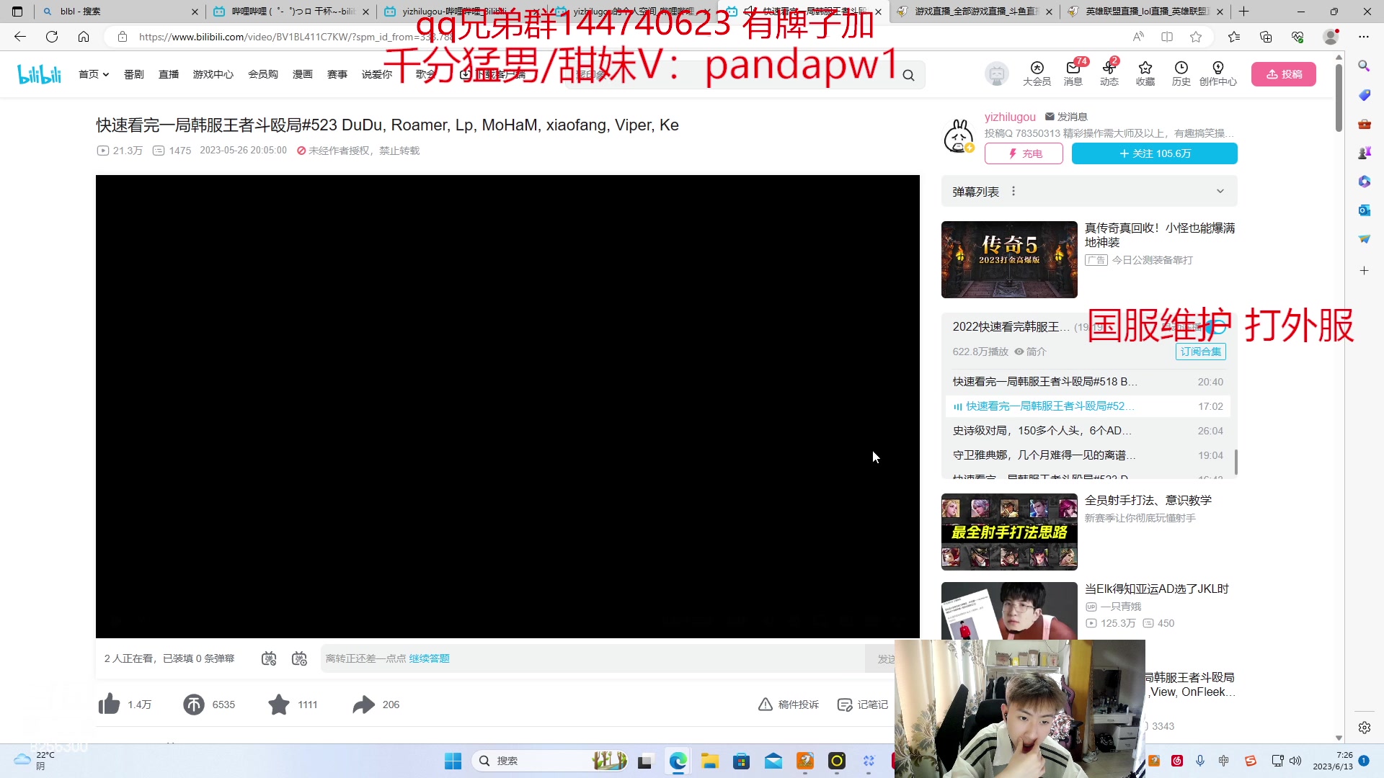1384x778 pixels.
Task: Click the danmaku input field 离转正还差一点点
Action: coord(577,658)
